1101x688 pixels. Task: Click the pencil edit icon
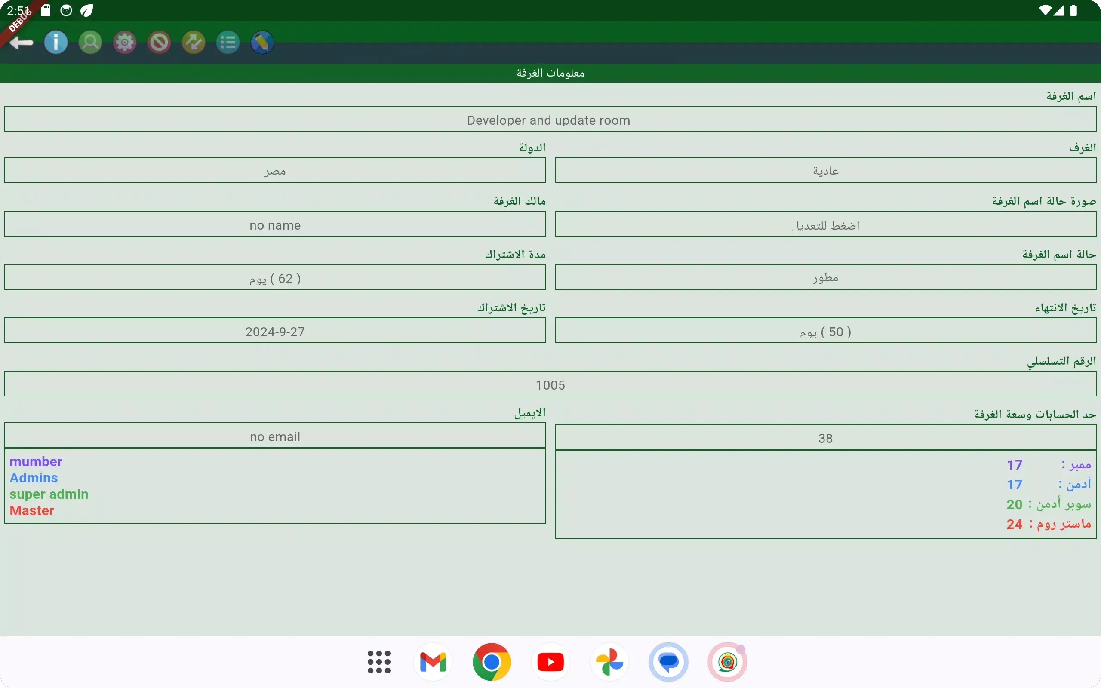click(262, 42)
